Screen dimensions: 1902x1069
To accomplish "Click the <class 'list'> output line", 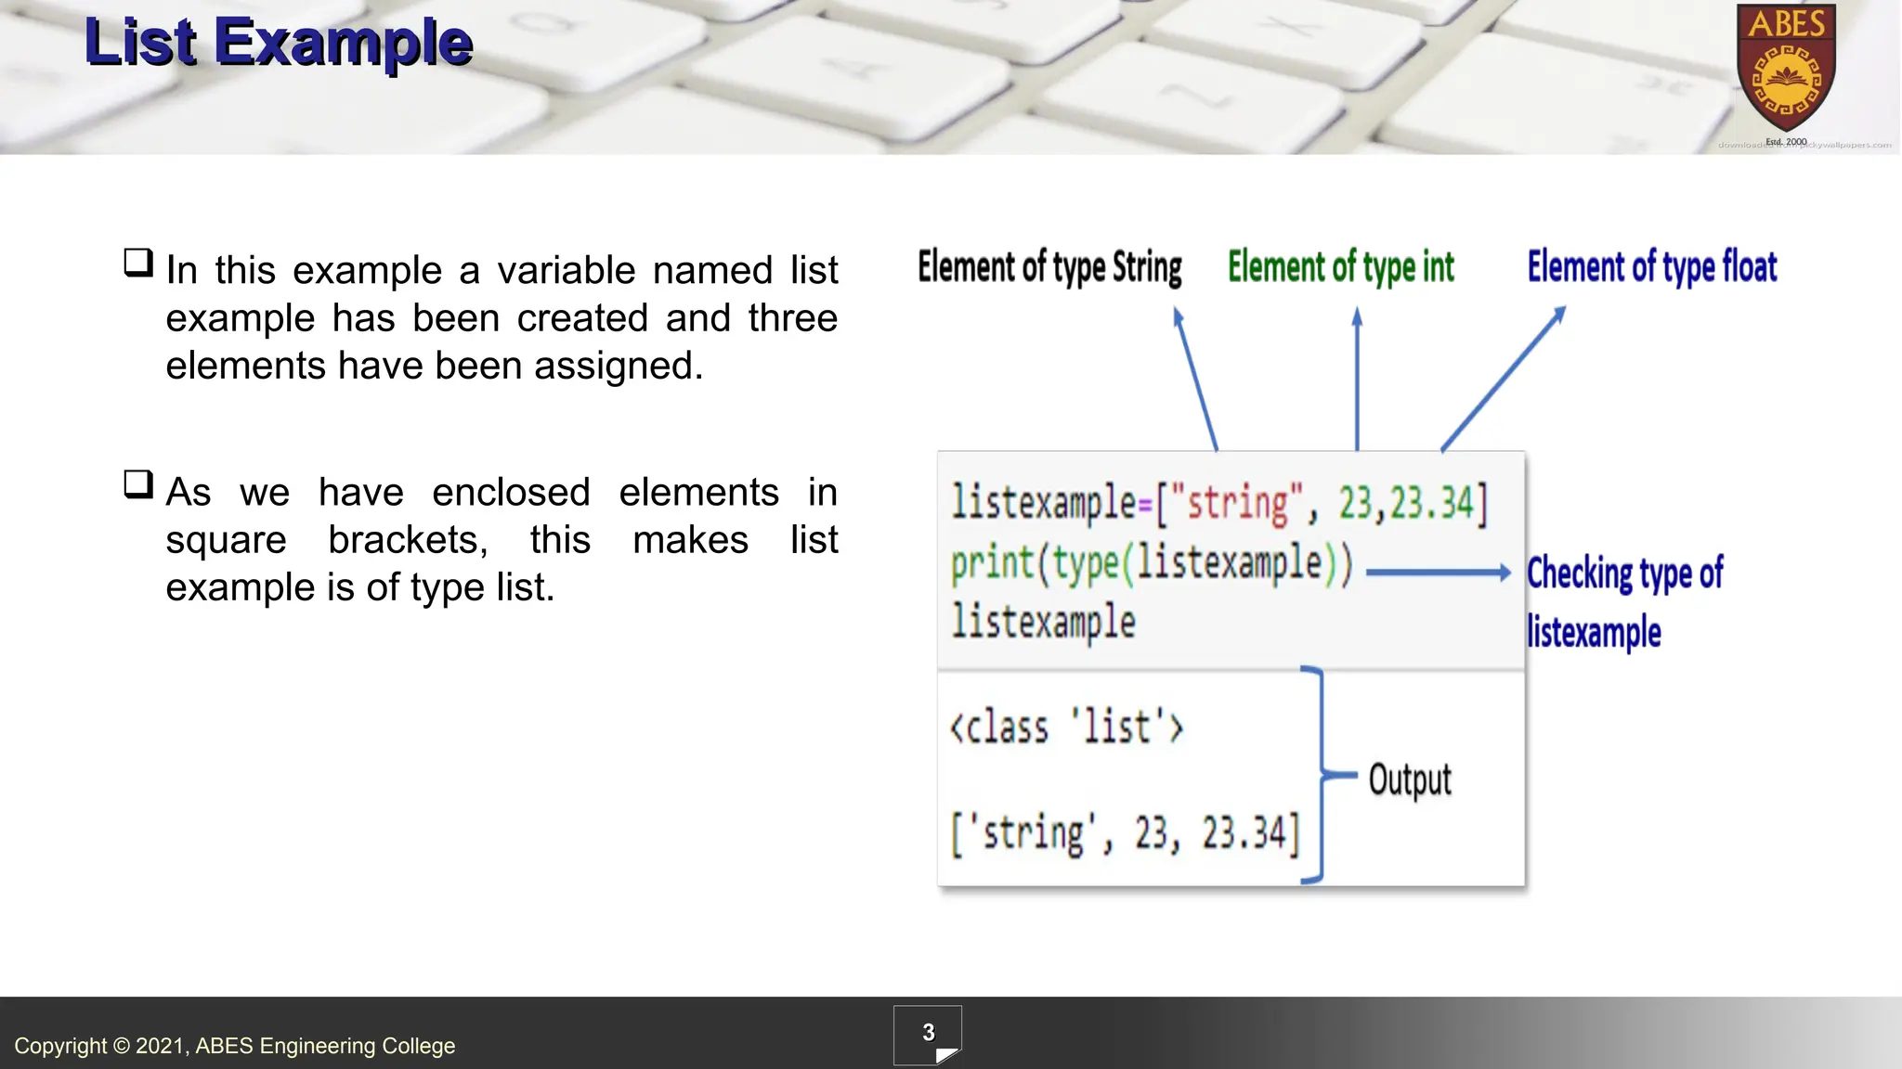I will 1067,727.
